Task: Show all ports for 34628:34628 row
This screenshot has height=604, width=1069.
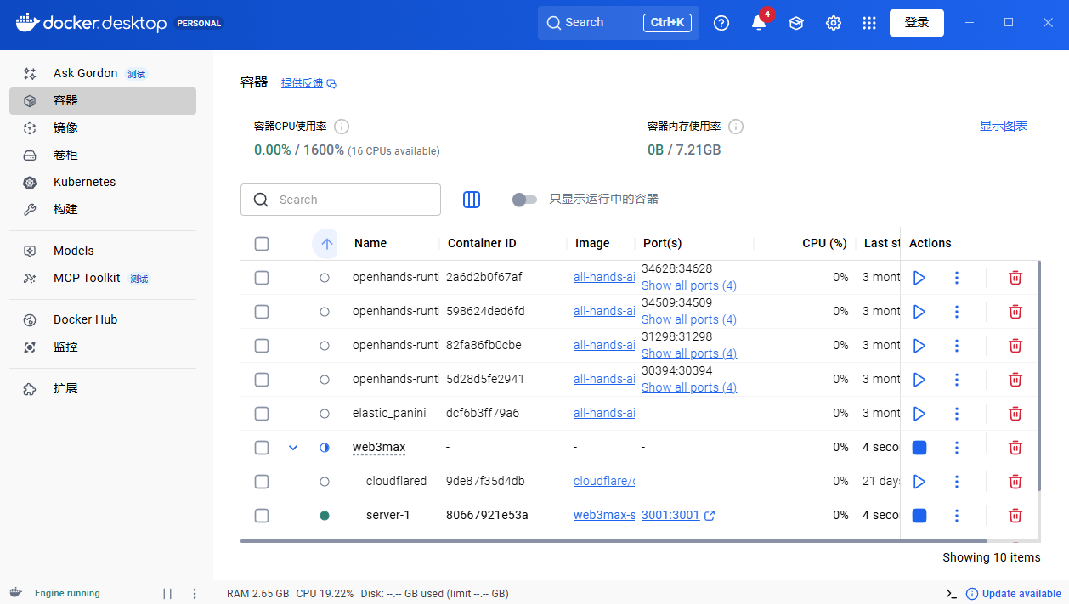Action: pos(689,285)
